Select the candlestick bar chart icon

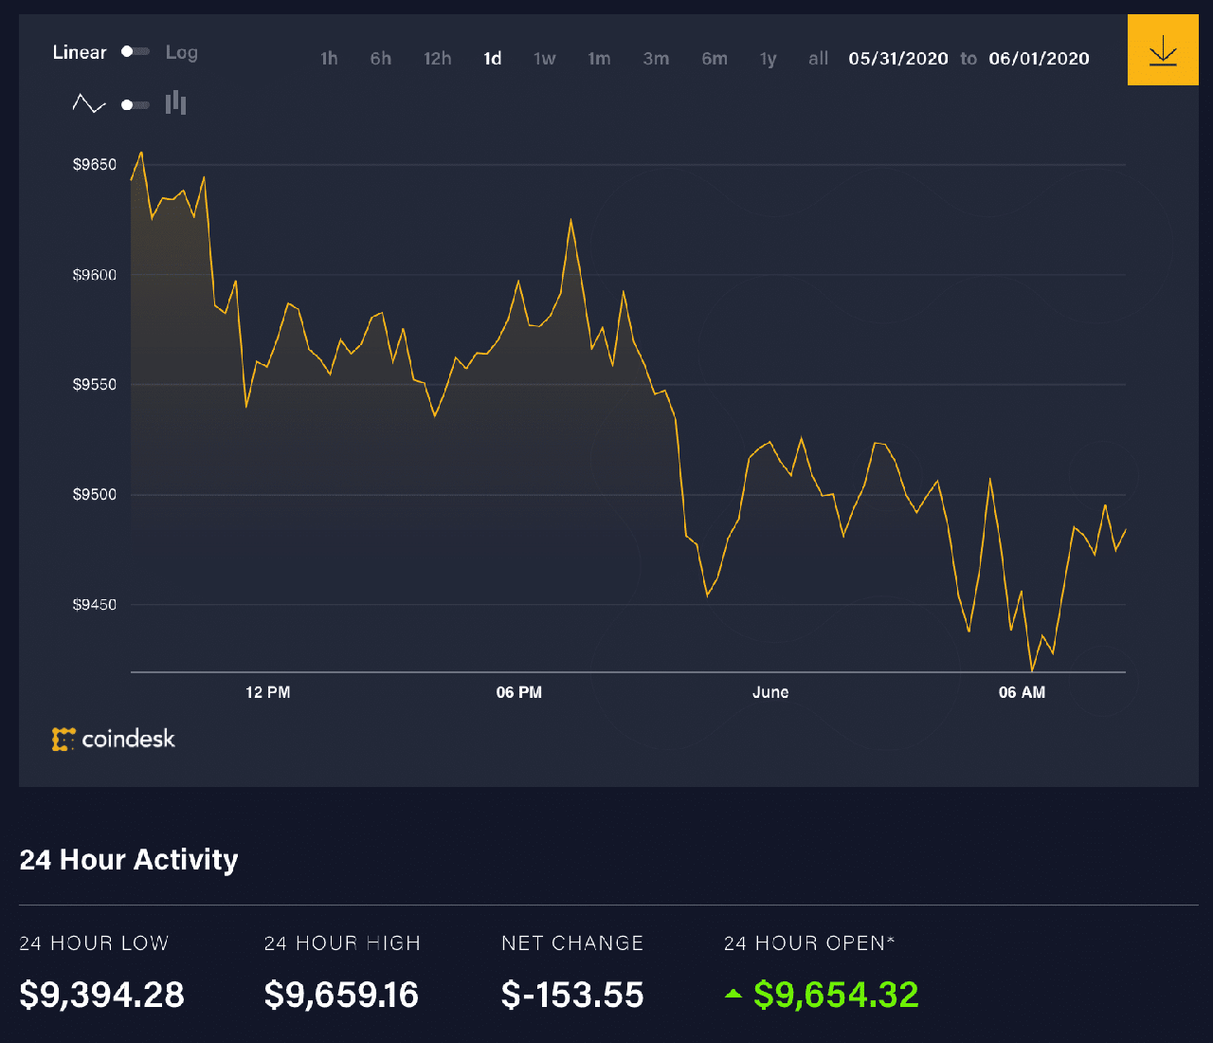pos(175,103)
